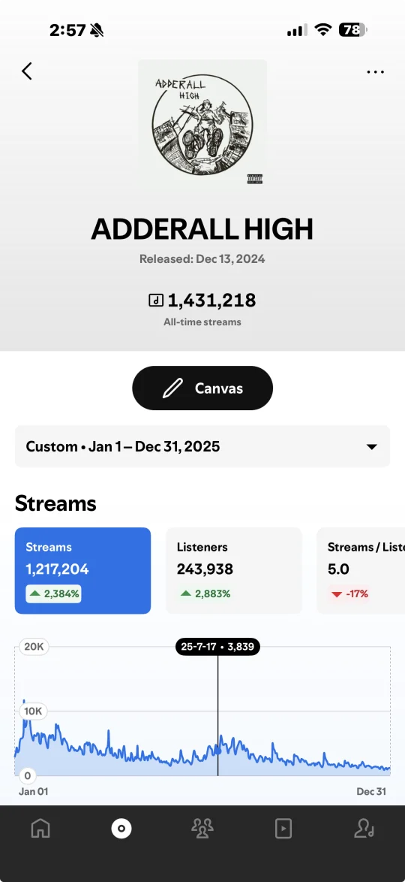Image resolution: width=405 pixels, height=882 pixels.
Task: Open the Home tab in bottom bar
Action: click(40, 828)
